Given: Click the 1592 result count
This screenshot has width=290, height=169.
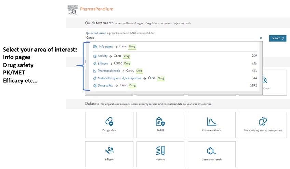Looking at the screenshot, I should [253, 85].
